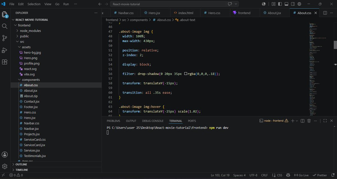Open editor More Actions menu
Image resolution: width=337 pixels, height=179 pixels.
[x=332, y=13]
